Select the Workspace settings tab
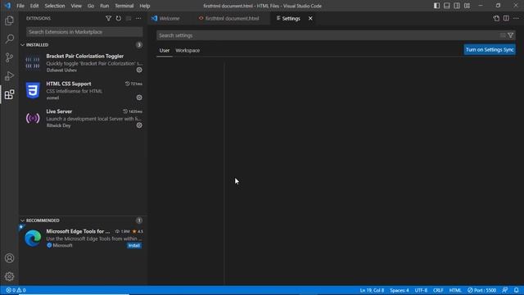Screen dimensions: 524x295 point(187,51)
